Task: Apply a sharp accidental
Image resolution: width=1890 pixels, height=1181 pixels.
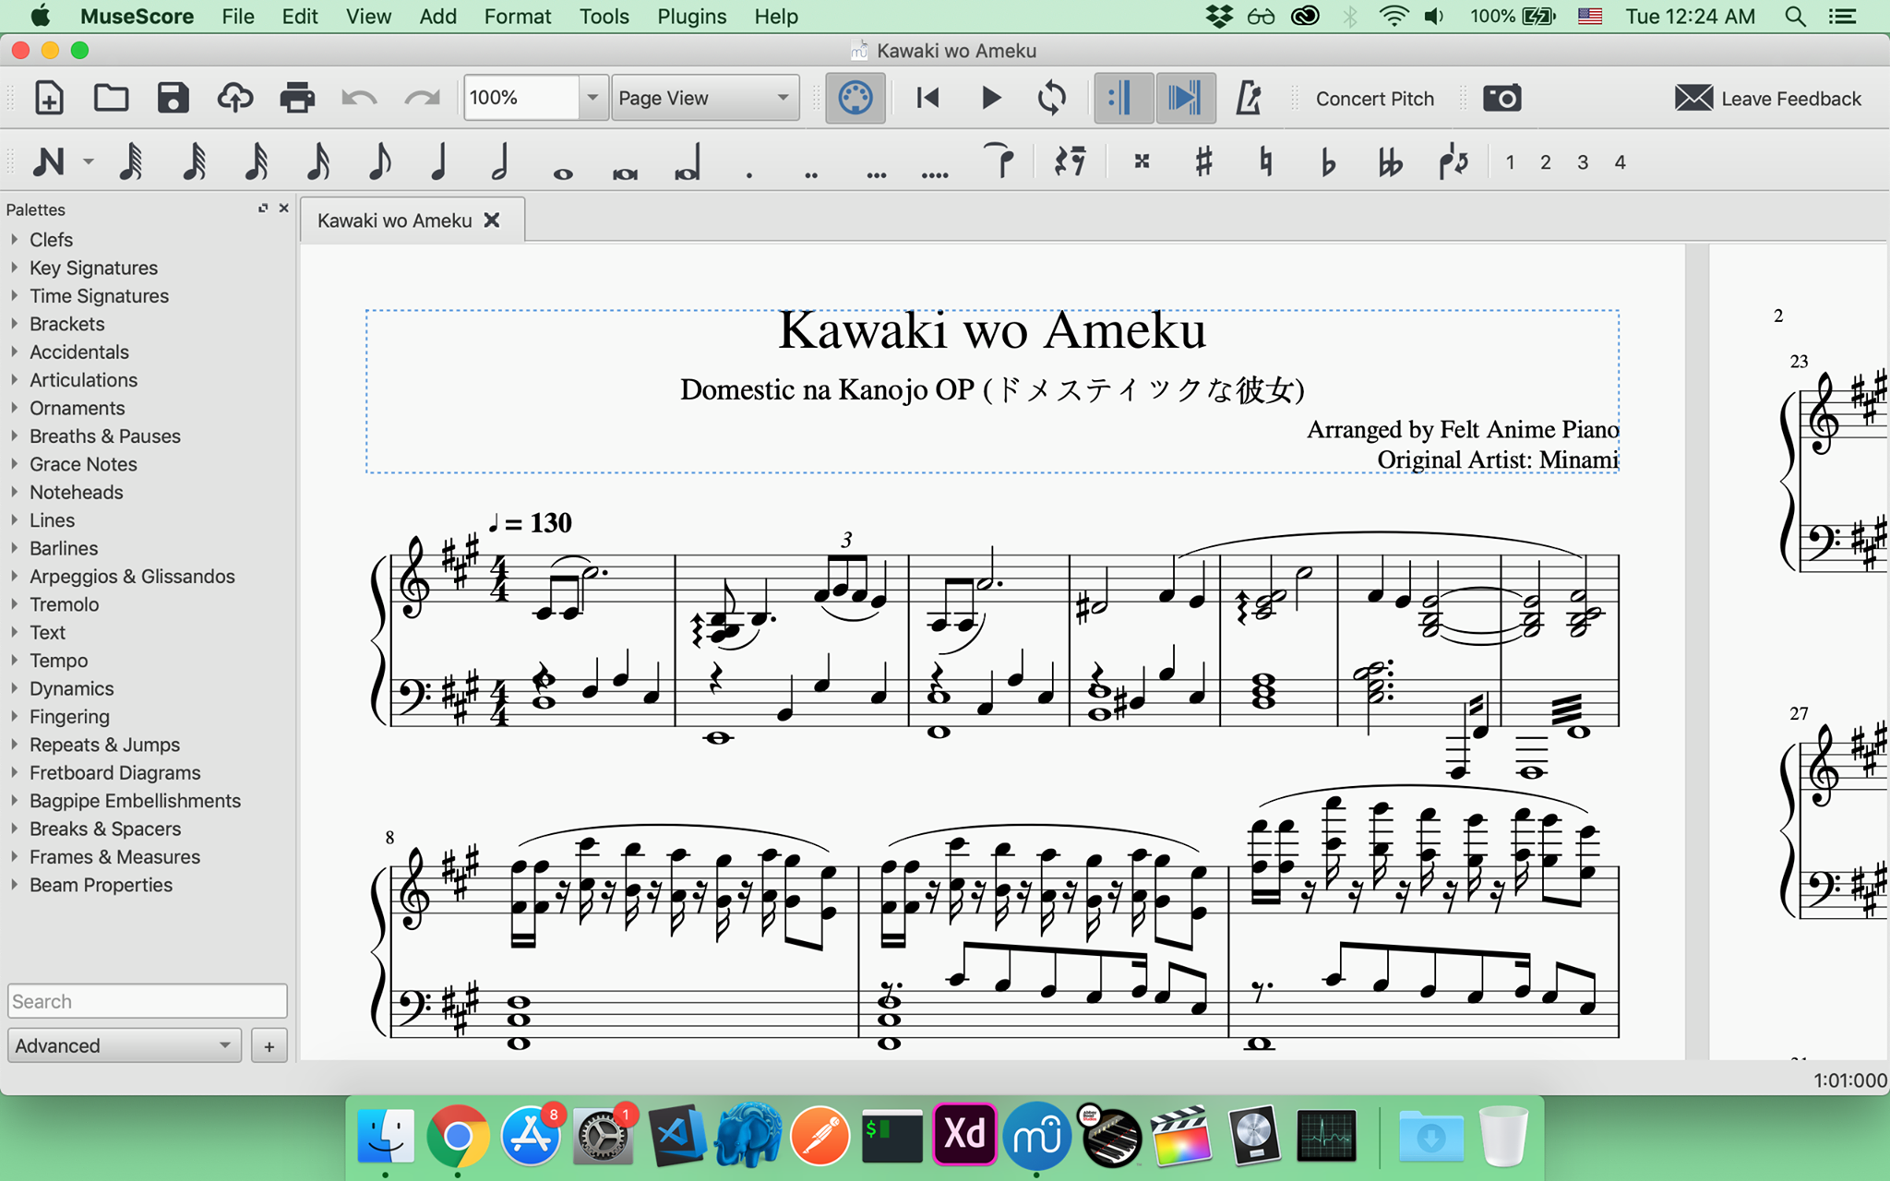Action: [x=1203, y=162]
